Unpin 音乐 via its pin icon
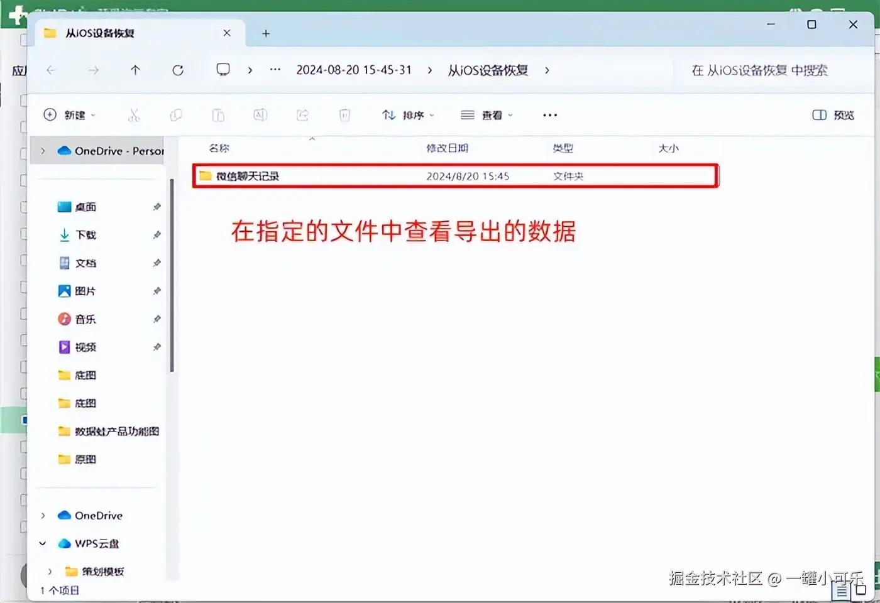The width and height of the screenshot is (880, 603). pyautogui.click(x=157, y=319)
